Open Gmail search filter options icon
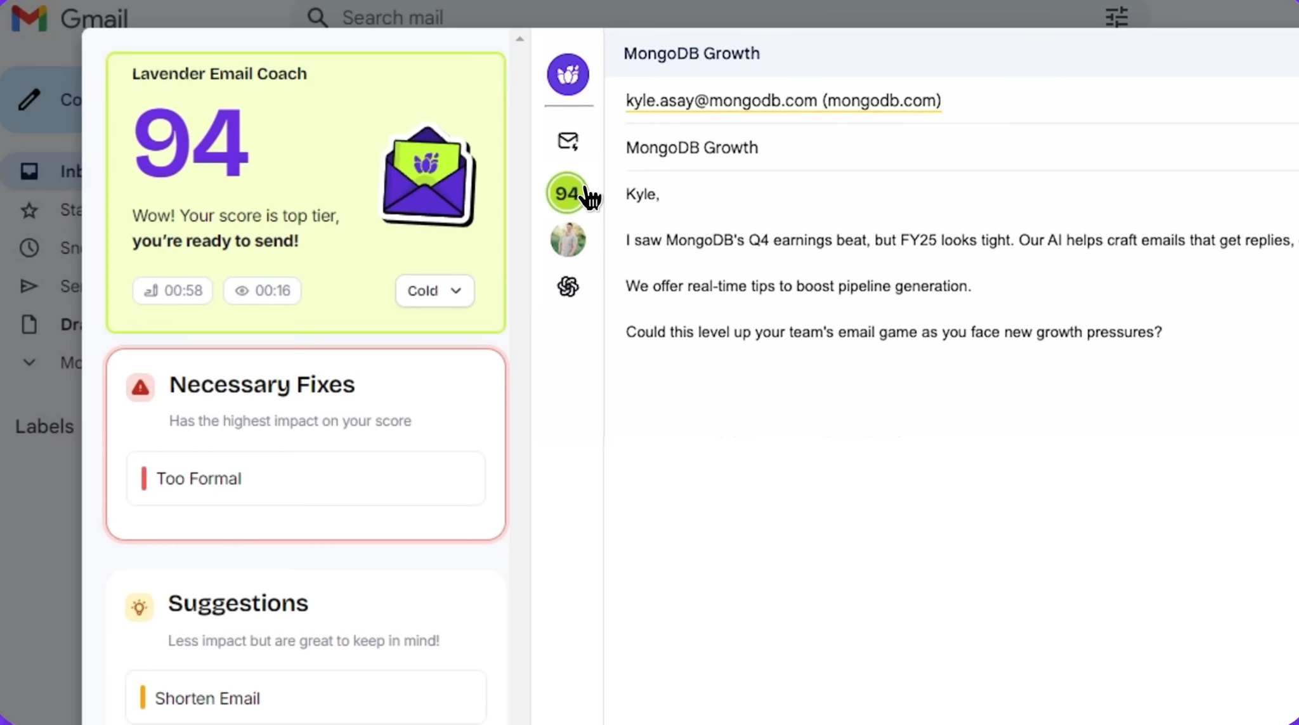The height and width of the screenshot is (725, 1299). pos(1116,17)
